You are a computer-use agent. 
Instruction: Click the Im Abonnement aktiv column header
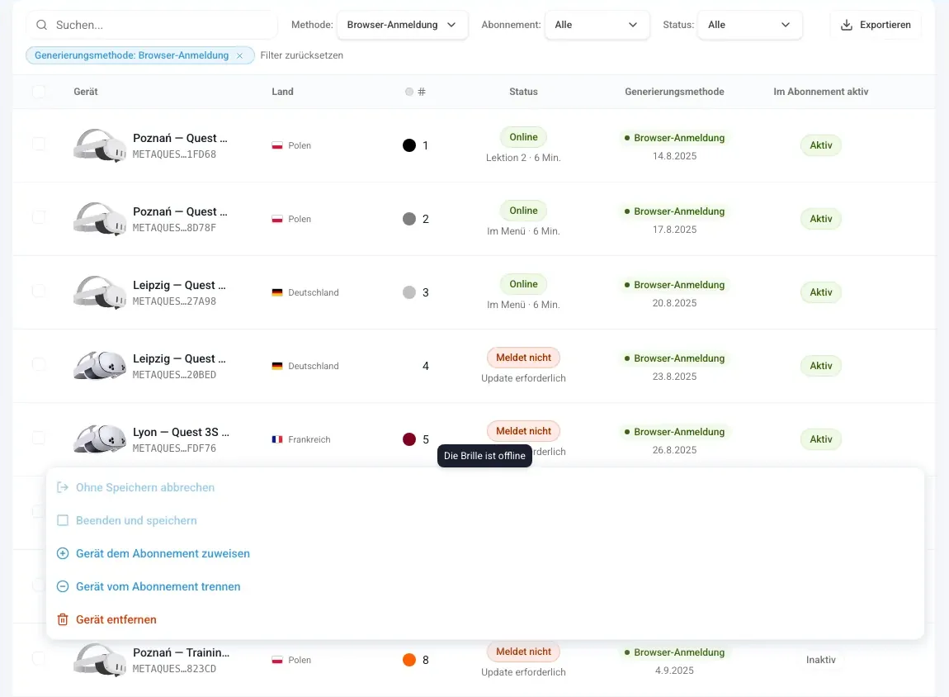(821, 92)
